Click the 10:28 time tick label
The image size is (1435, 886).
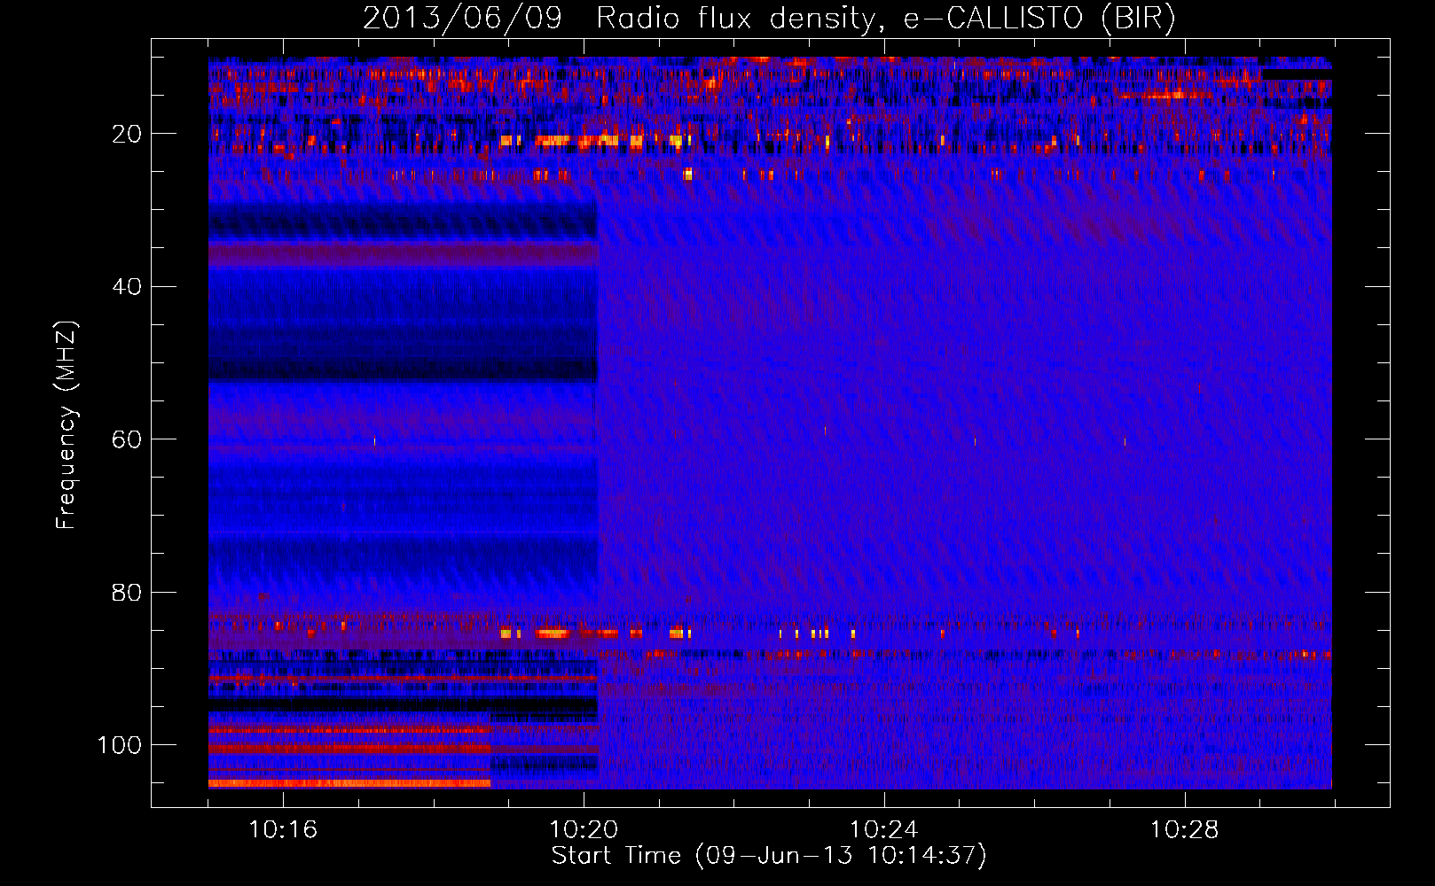[x=1185, y=830]
